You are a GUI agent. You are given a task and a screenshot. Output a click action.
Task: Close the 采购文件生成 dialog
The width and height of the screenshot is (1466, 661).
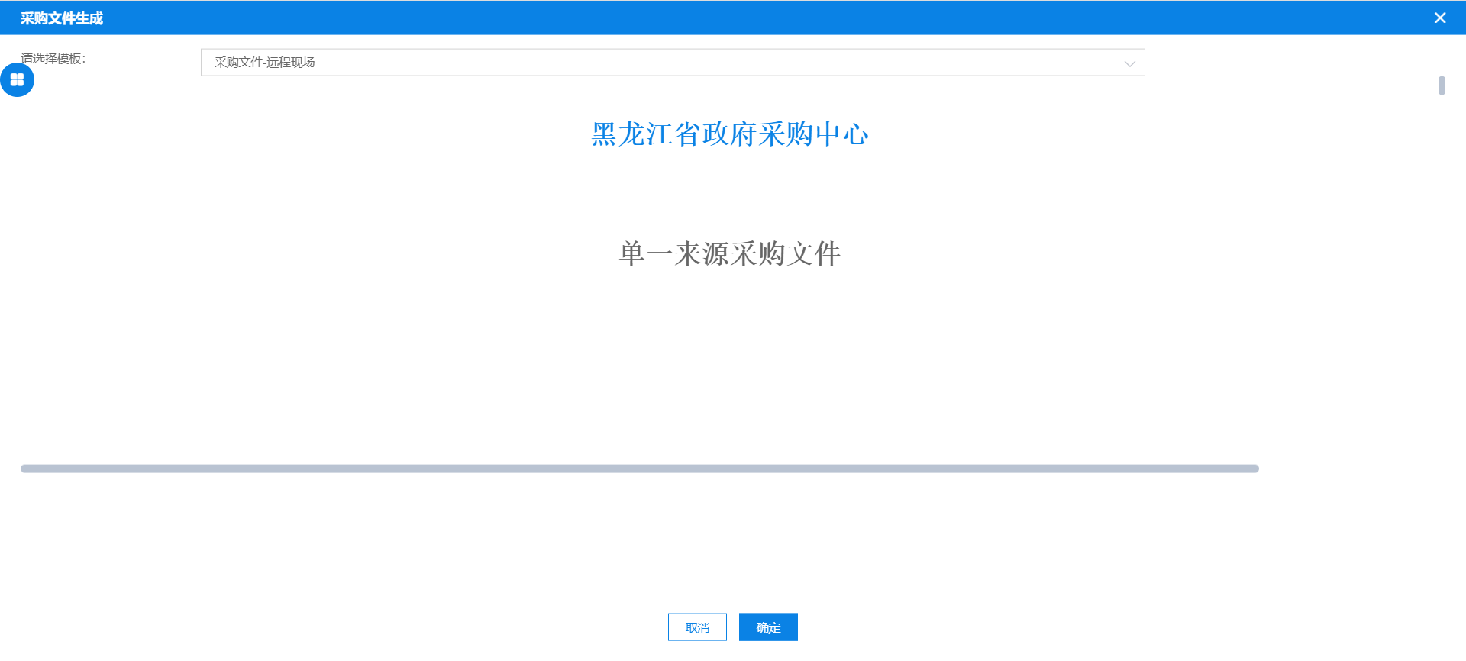[1439, 18]
